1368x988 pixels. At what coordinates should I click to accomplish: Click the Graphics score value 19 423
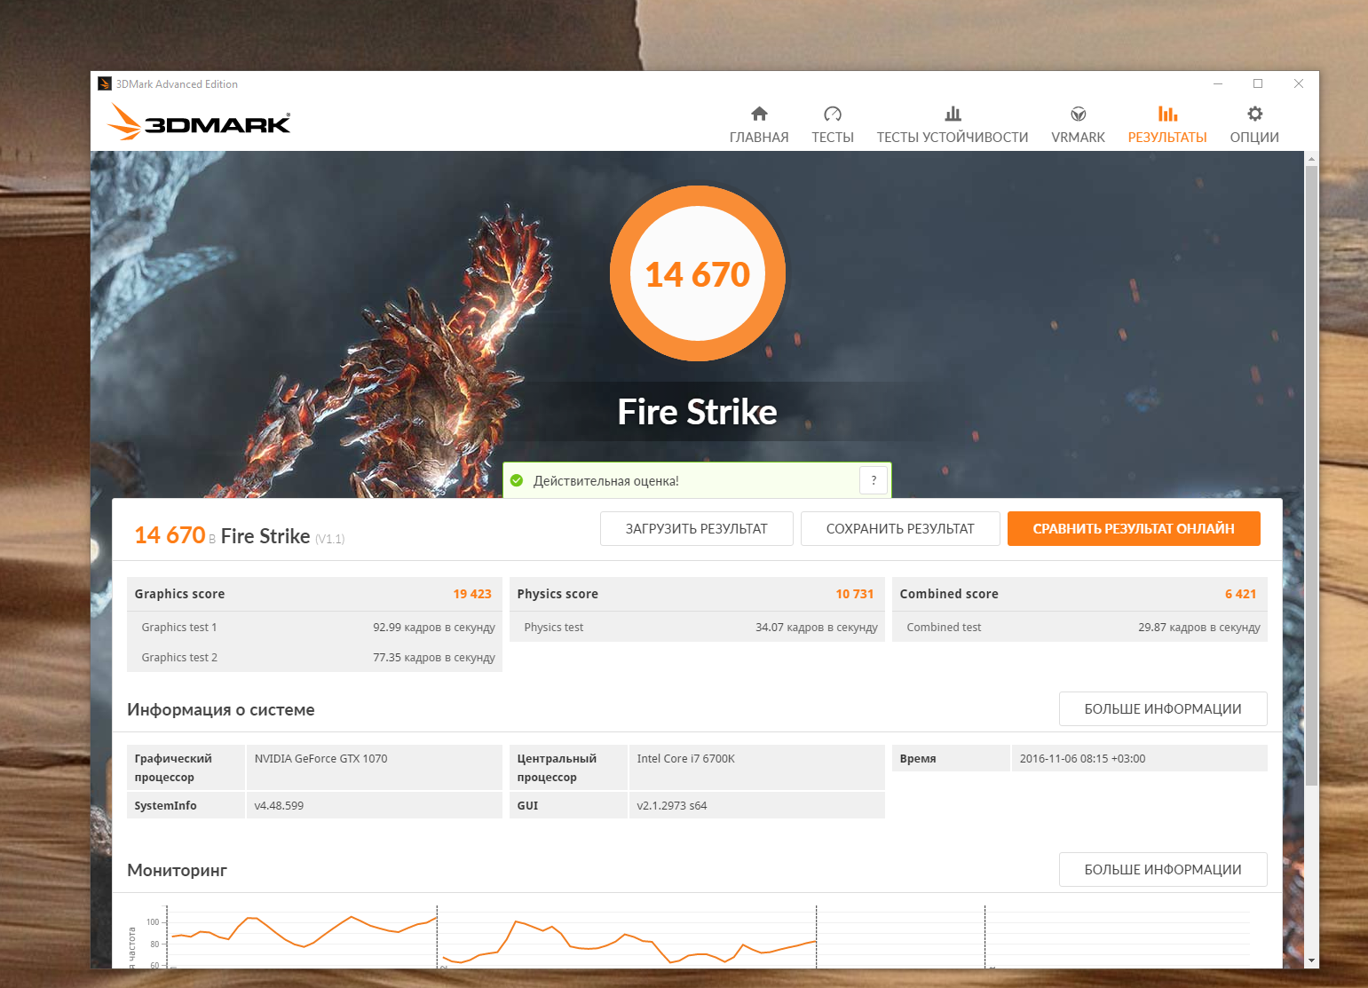[x=472, y=594]
